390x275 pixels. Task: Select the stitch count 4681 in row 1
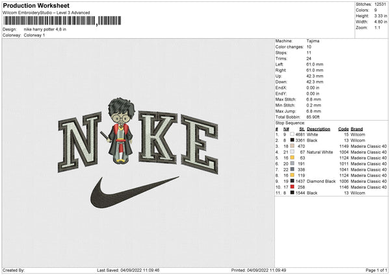pos(300,134)
